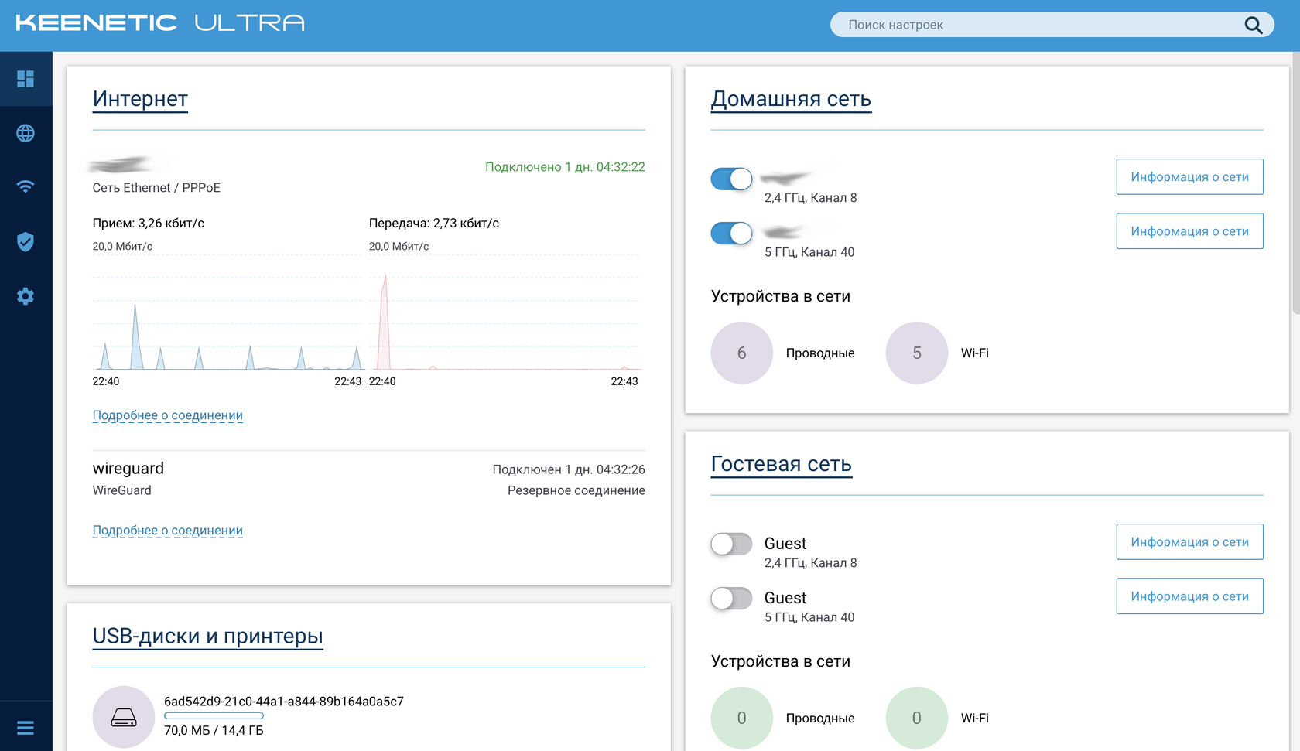
Task: Disable the 2,4 GHz home network toggle
Action: coord(731,179)
